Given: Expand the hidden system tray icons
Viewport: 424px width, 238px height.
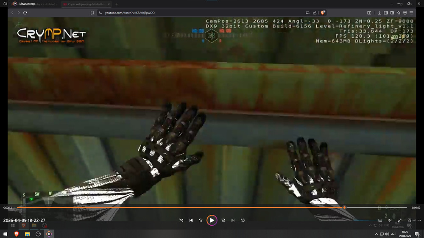Looking at the screenshot, I should 377,234.
